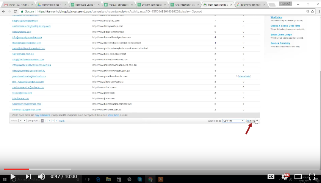The height and width of the screenshot is (183, 321).
Task: Enter fullscreen video mode
Action: coord(312,177)
